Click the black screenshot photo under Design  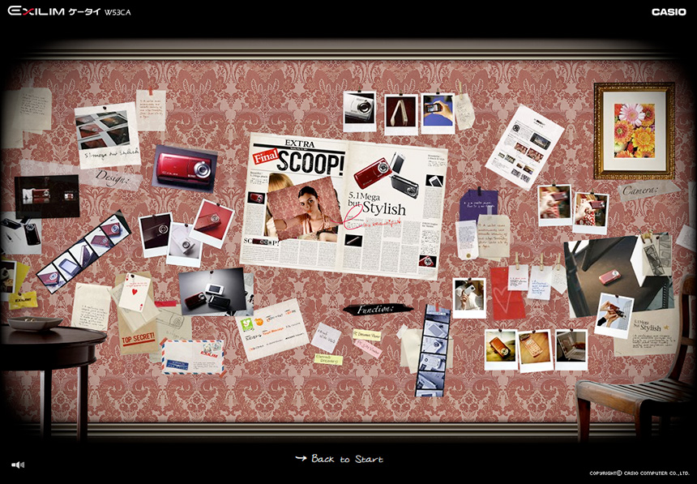tap(47, 197)
